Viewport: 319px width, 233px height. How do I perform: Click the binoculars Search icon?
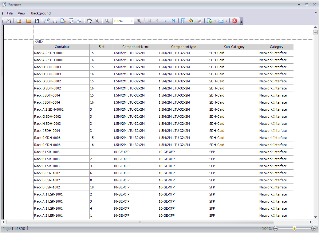(9, 21)
